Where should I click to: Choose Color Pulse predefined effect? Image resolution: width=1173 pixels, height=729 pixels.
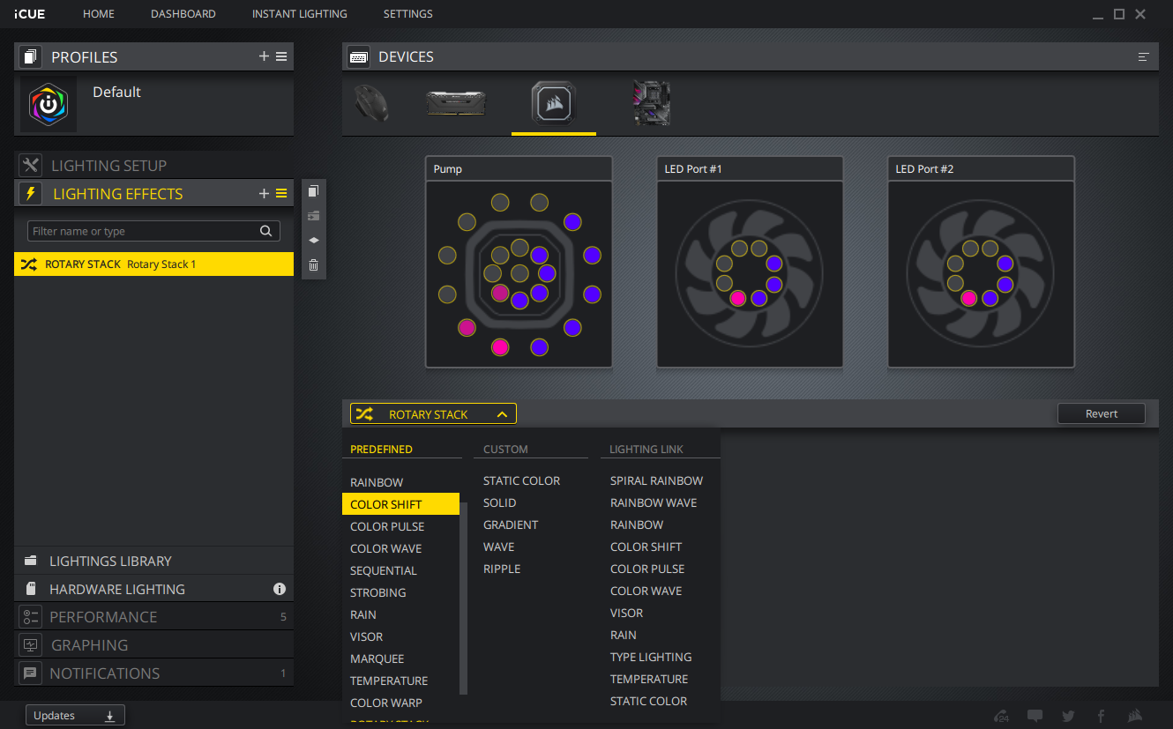[387, 526]
